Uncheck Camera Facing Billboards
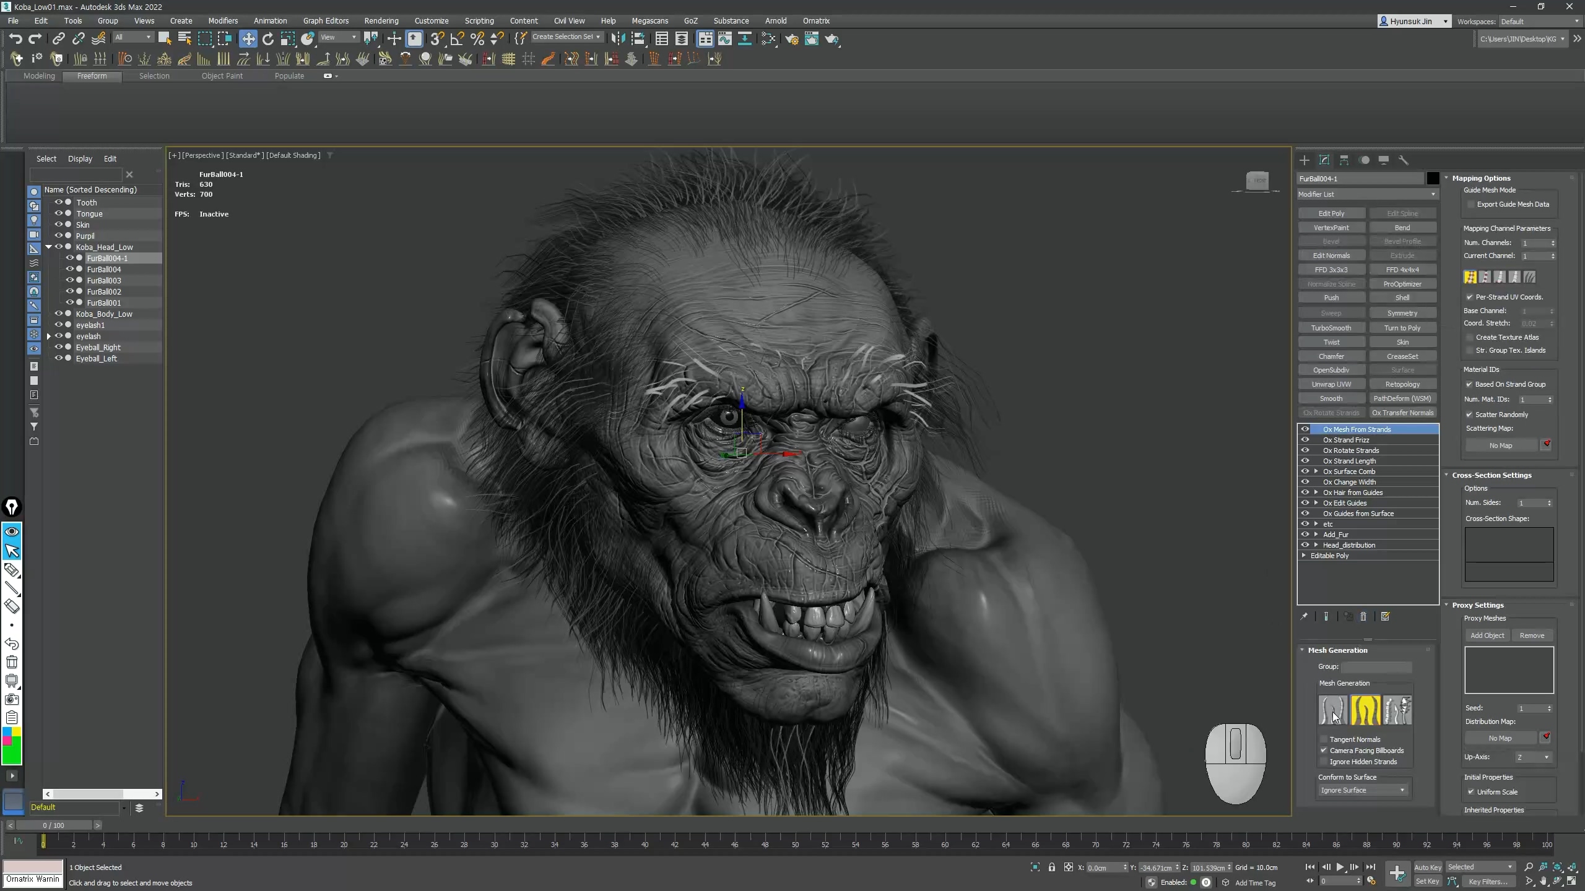Screen dimensions: 1585x891 [1324, 751]
